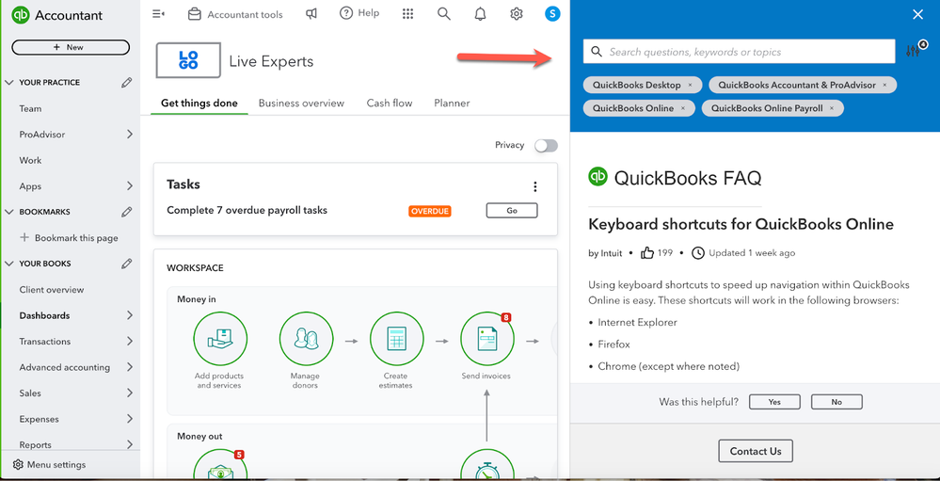Image resolution: width=940 pixels, height=481 pixels.
Task: Remove the QuickBooks Desktop filter tag
Action: pos(690,86)
